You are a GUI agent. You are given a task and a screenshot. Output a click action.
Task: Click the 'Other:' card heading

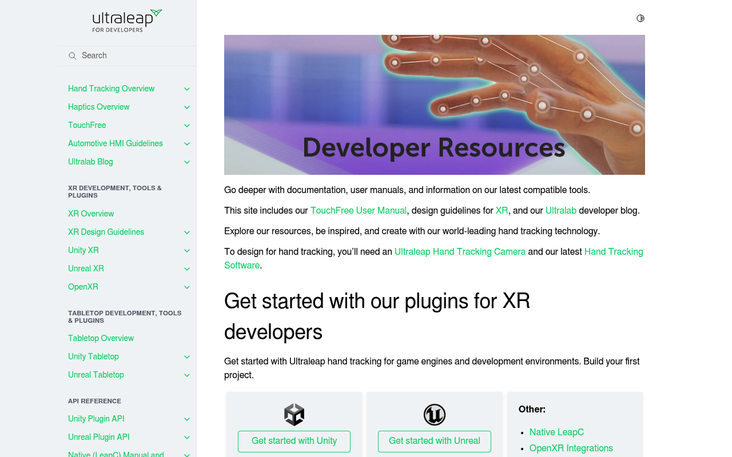[x=532, y=410]
